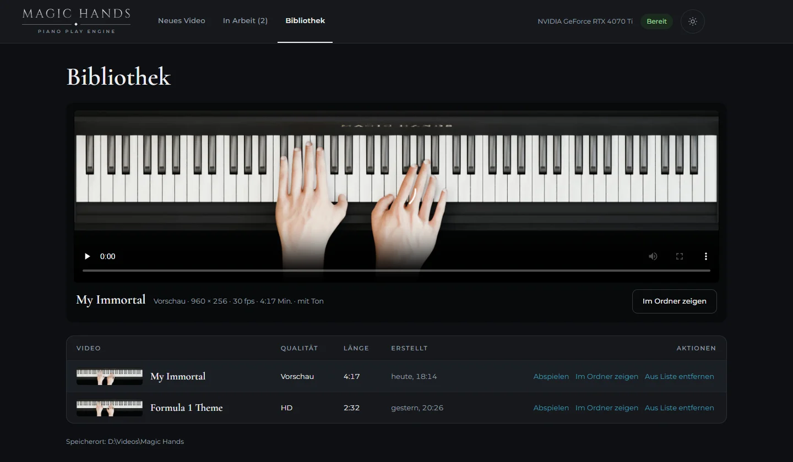Select My Immortal title in table
793x462 pixels.
[x=178, y=377]
